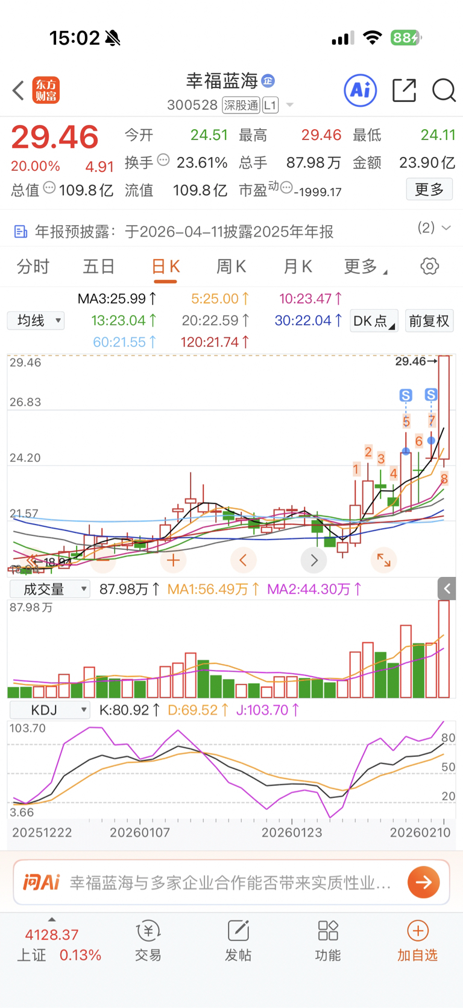463x1008 pixels.
Task: Open the KDJ indicator dropdown
Action: coord(49,710)
